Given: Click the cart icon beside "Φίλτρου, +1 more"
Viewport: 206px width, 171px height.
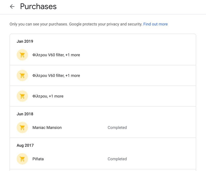Looking at the screenshot, I should (x=22, y=96).
